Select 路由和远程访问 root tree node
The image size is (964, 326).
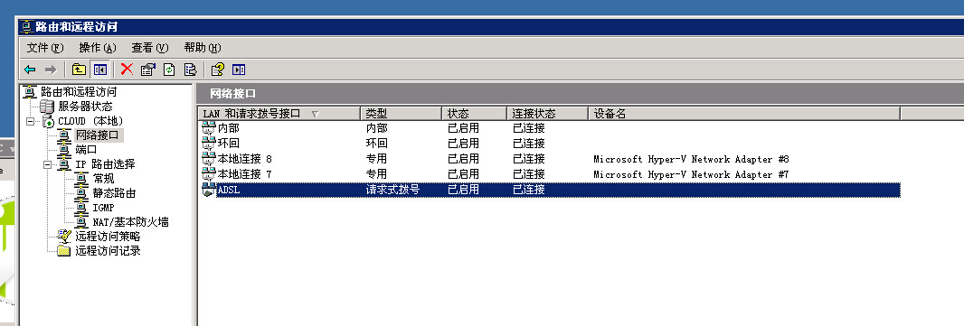coord(79,92)
